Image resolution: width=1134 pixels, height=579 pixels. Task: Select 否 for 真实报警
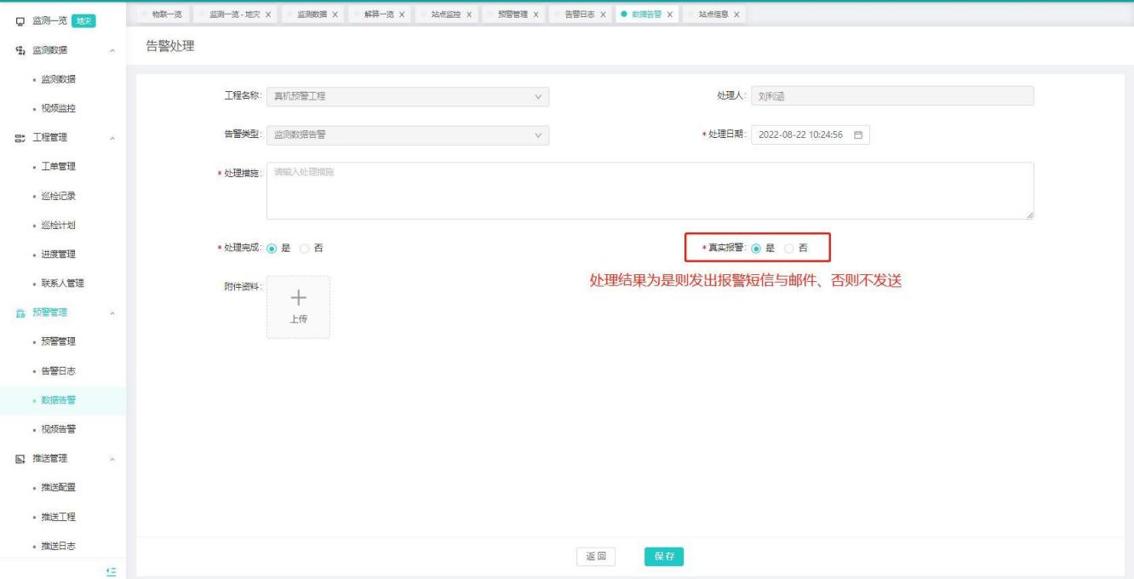coord(788,248)
